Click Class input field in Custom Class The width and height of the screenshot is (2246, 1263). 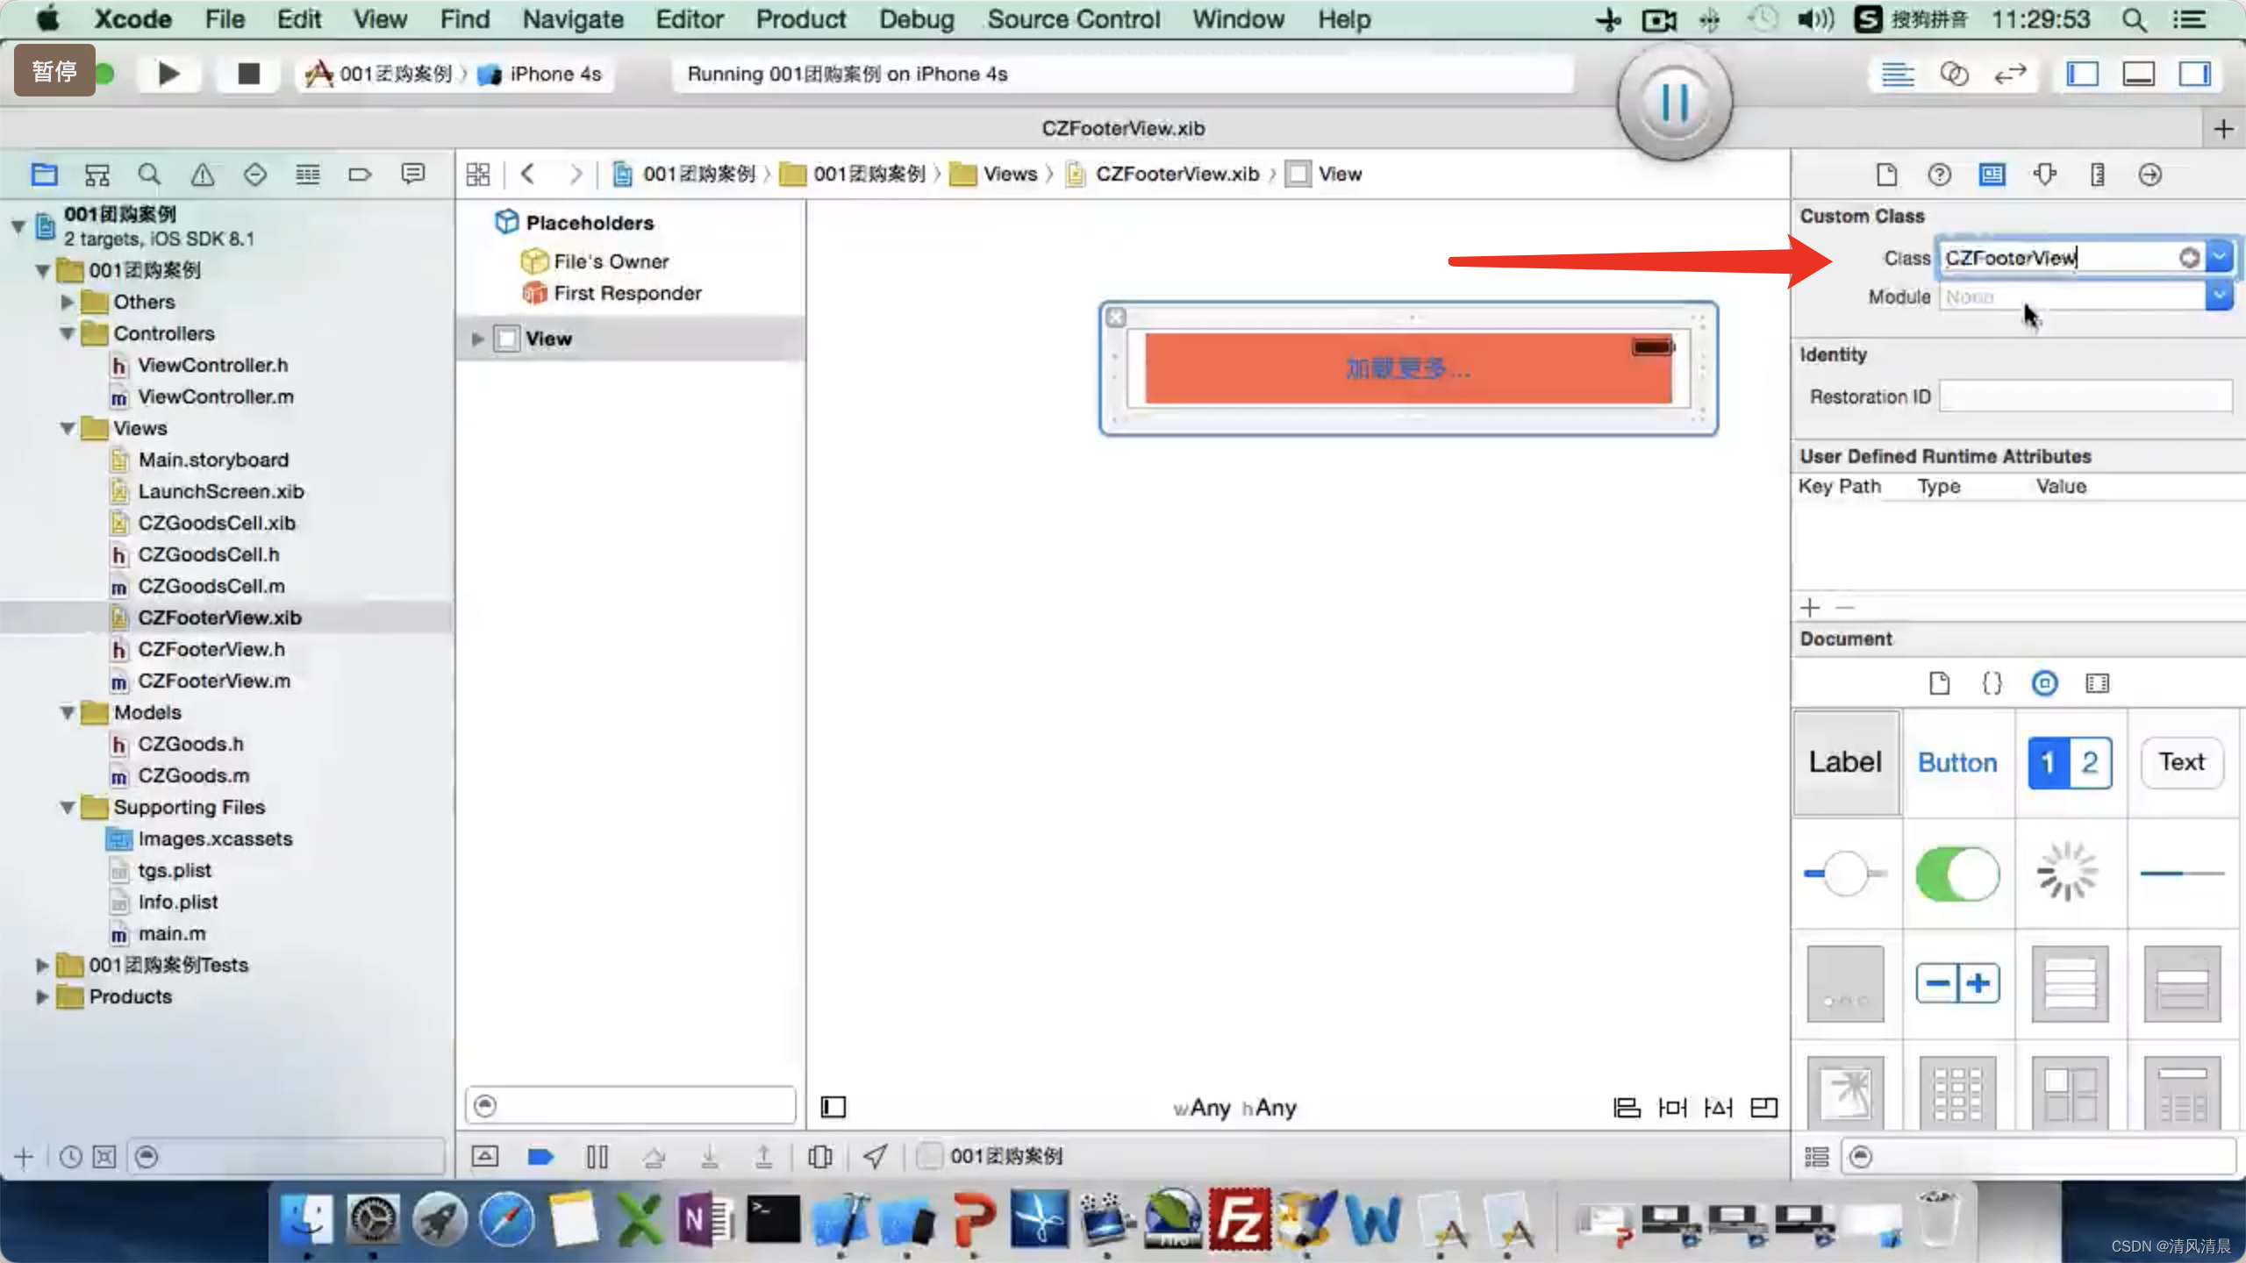(2067, 258)
